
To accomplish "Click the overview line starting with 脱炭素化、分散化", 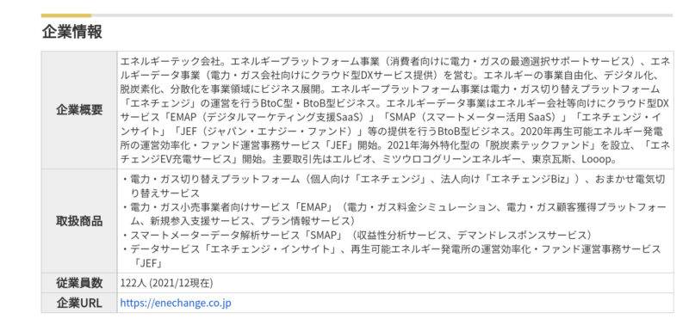I will point(390,89).
